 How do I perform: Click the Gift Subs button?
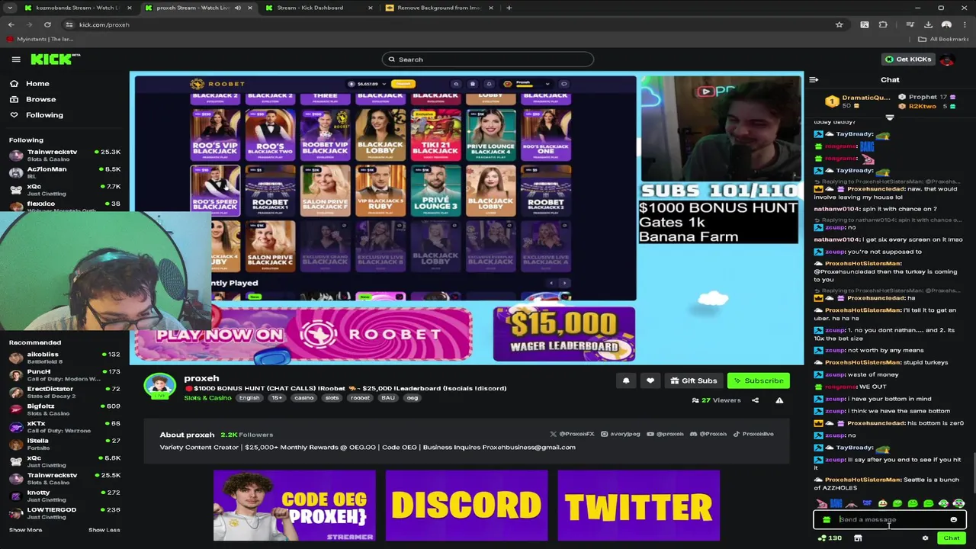[x=693, y=380]
